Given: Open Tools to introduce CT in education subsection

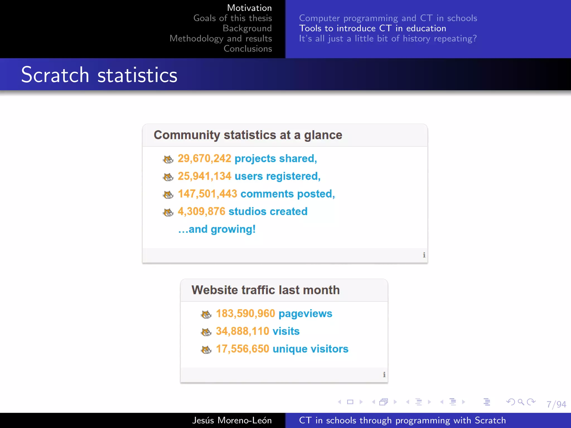Looking at the screenshot, I should click(x=372, y=28).
